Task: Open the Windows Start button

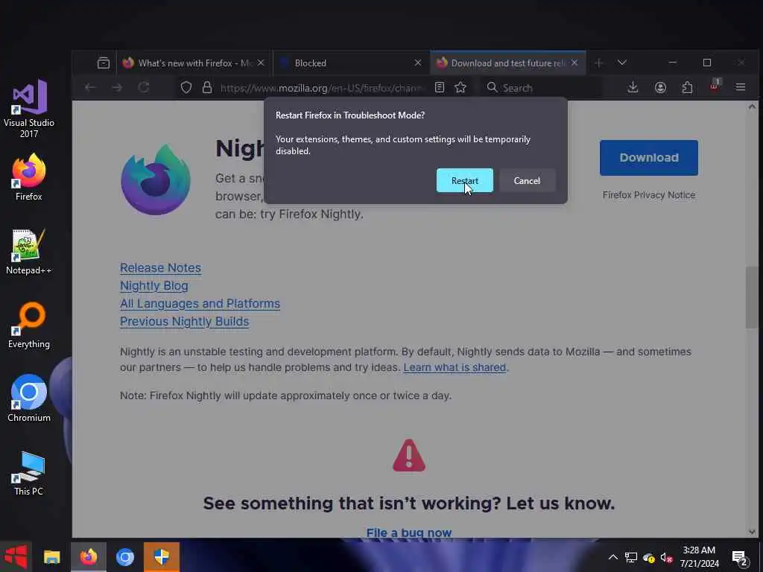Action: [x=16, y=556]
